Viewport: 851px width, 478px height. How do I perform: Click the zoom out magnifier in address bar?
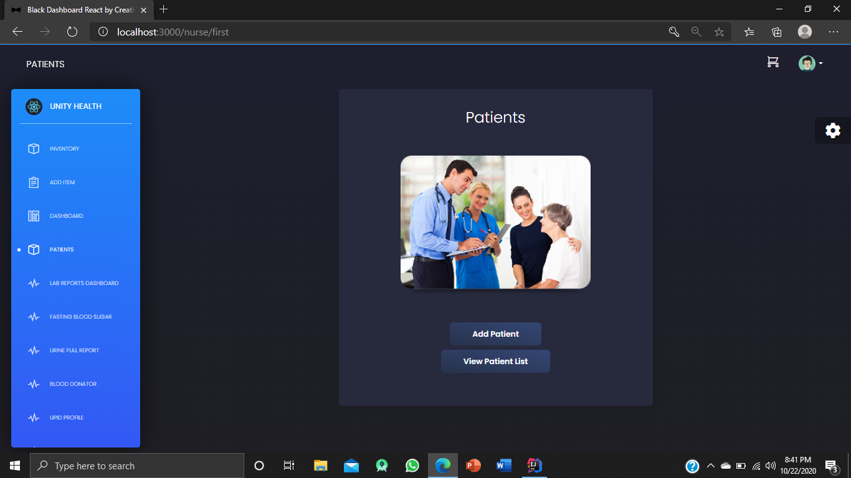[696, 32]
